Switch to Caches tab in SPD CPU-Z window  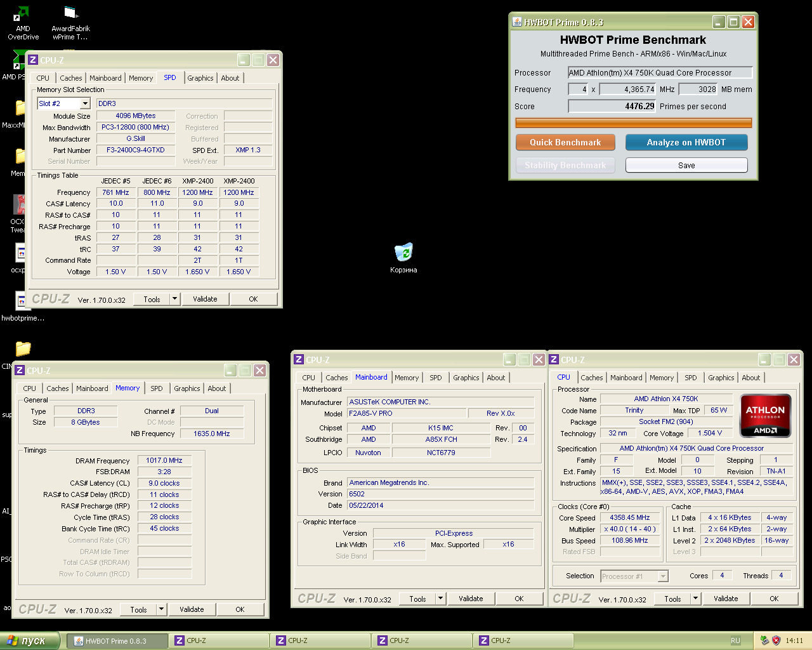point(71,78)
